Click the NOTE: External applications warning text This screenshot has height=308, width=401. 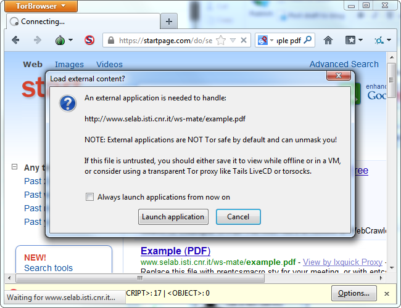point(211,140)
